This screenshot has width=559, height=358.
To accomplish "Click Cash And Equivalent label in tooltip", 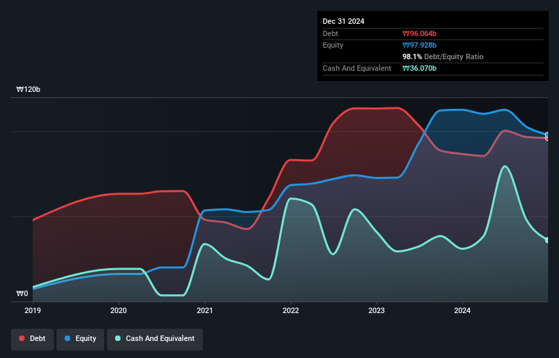I will [x=357, y=68].
